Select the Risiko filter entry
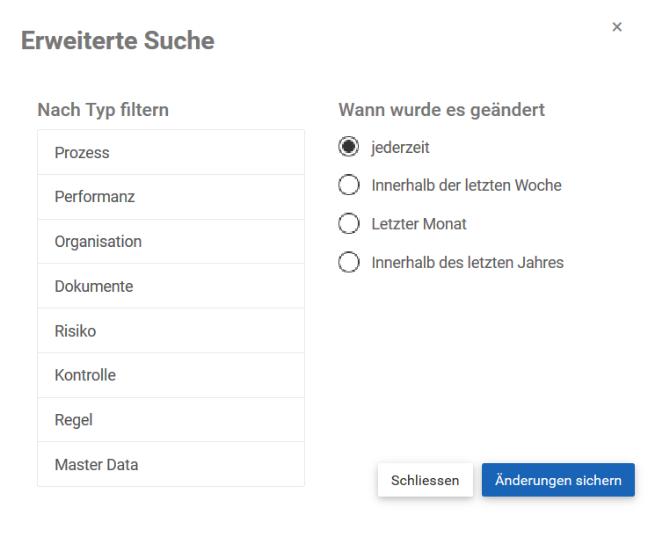The height and width of the screenshot is (537, 648). point(171,331)
